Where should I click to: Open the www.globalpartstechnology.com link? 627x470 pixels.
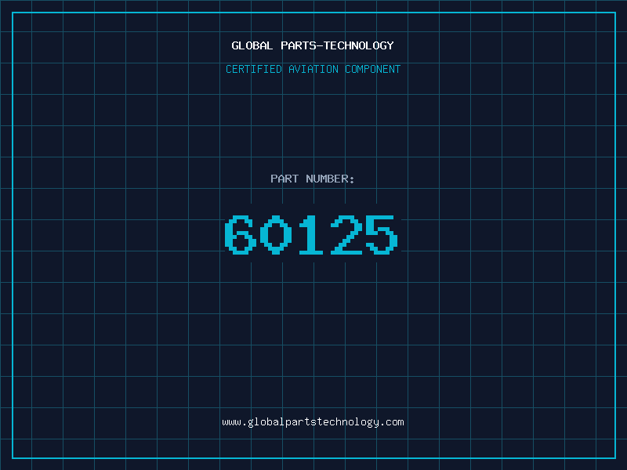coord(313,422)
